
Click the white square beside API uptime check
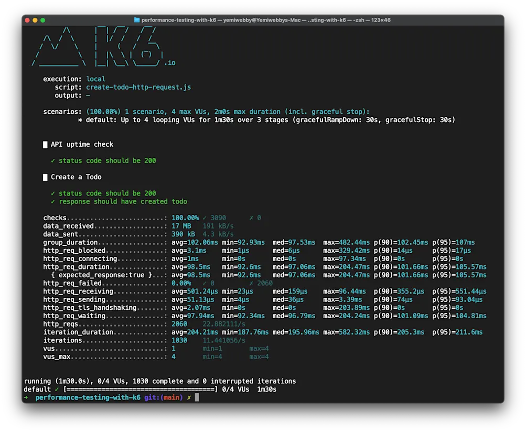click(45, 144)
